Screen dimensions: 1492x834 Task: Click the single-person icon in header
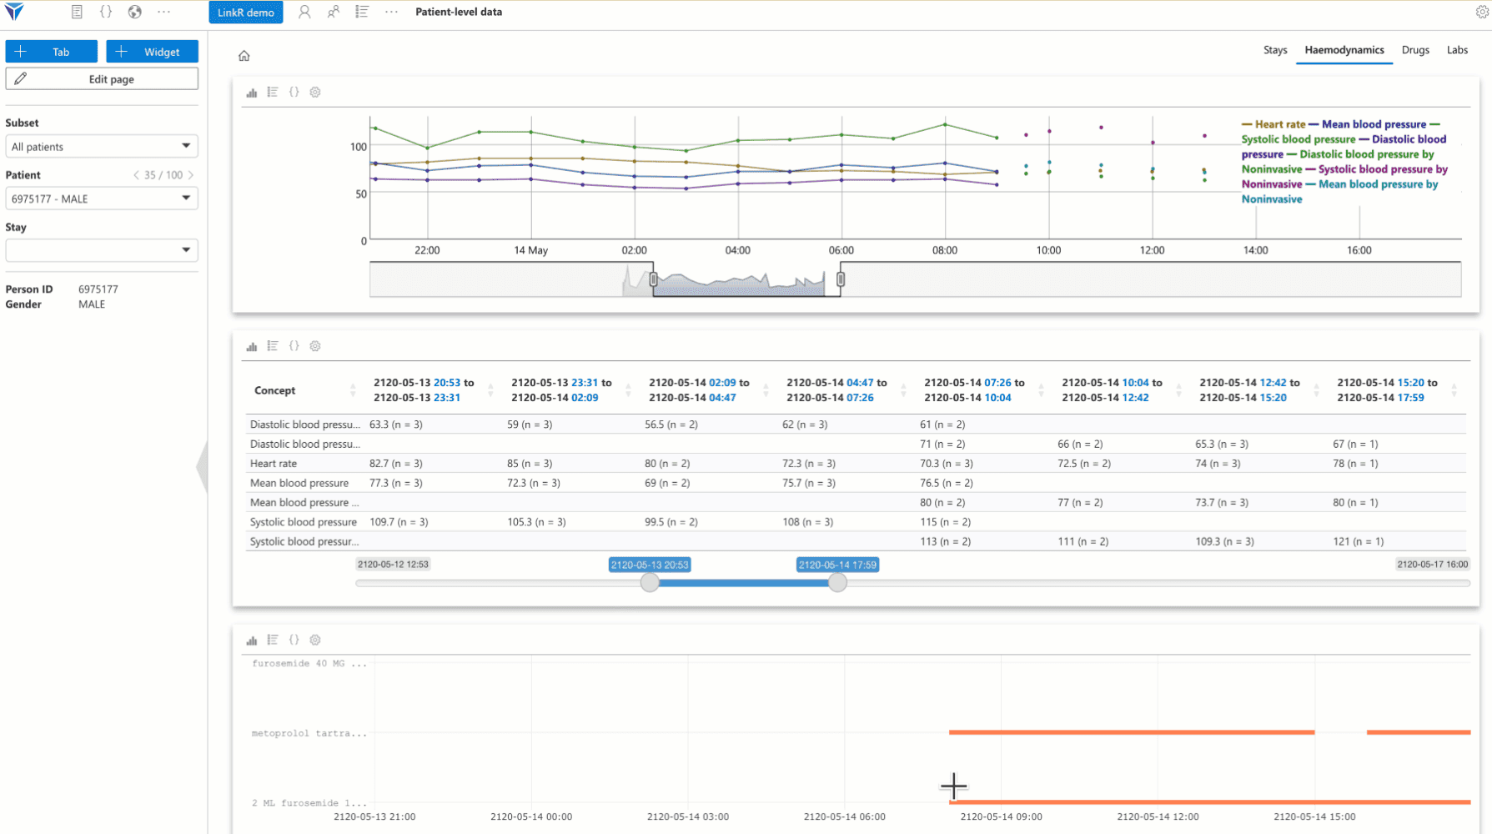(304, 12)
